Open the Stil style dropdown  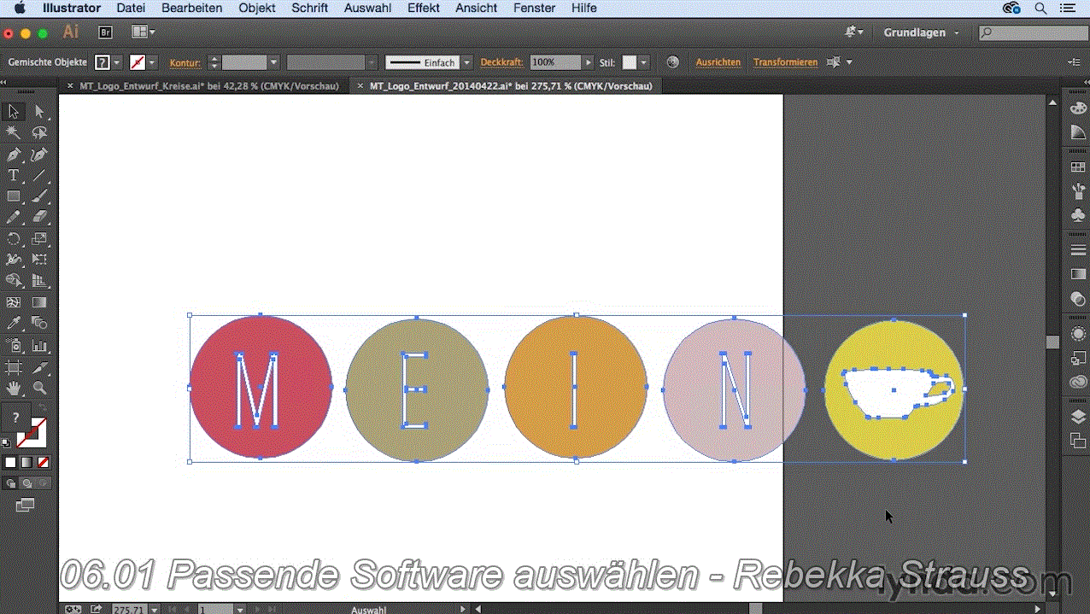click(x=643, y=62)
